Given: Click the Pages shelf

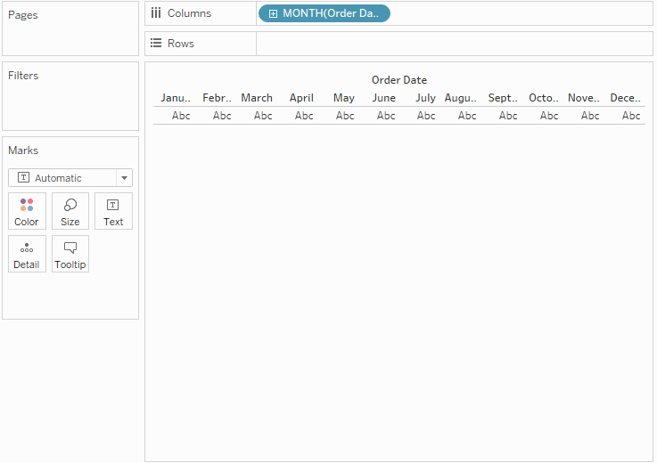Looking at the screenshot, I should point(70,28).
